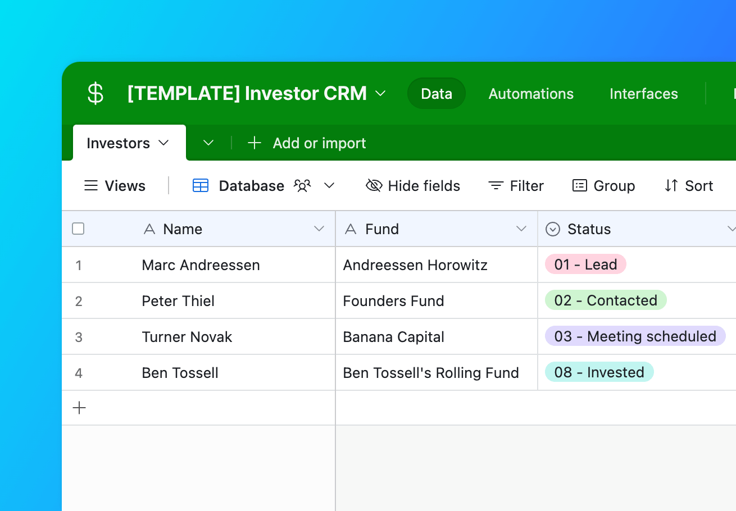The image size is (736, 511).
Task: Click the single-select icon in Status header
Action: 553,229
